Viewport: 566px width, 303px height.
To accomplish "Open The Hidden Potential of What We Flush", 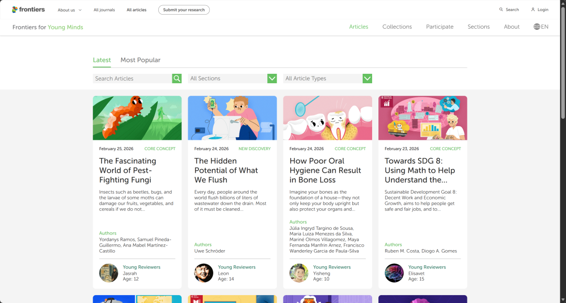I will [x=226, y=170].
